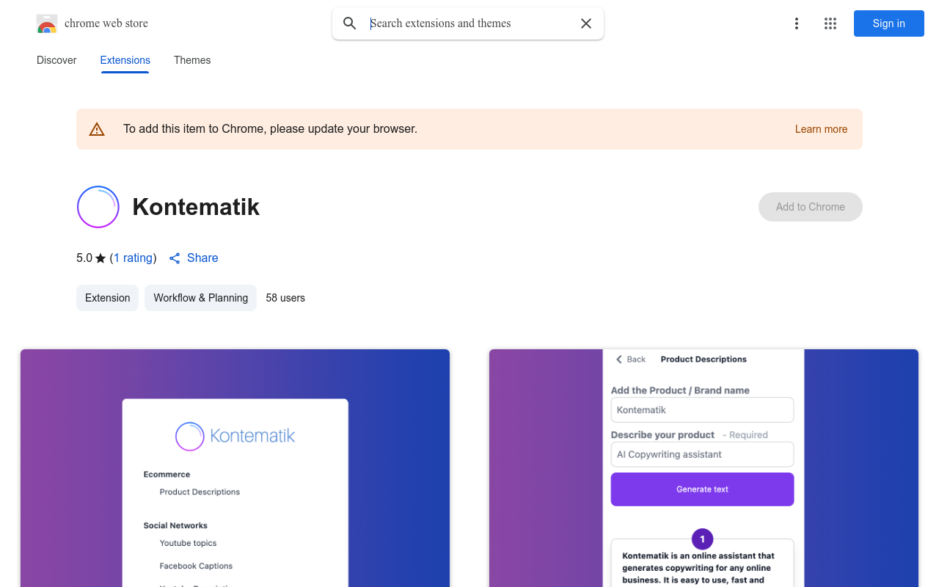Open the Learn more link
The height and width of the screenshot is (587, 939).
coord(821,129)
